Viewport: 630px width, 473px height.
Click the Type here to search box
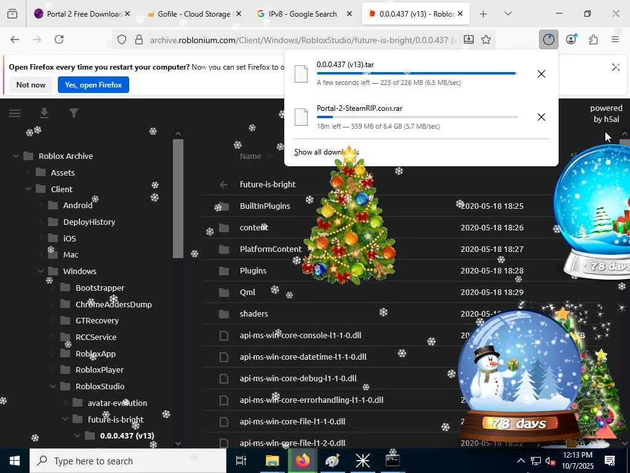tap(128, 461)
